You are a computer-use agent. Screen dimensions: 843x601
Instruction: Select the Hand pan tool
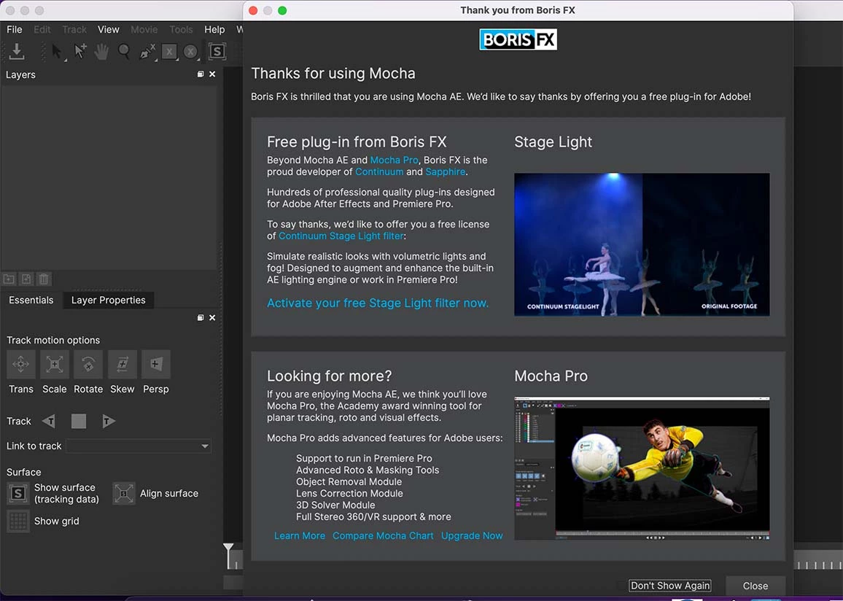click(x=101, y=52)
